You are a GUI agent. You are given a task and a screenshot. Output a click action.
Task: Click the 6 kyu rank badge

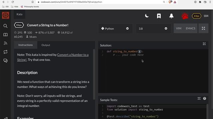coord(196,16)
